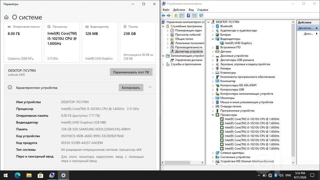This screenshot has width=320, height=180.
Task: Select Управление дисками in left tree
Action: (x=189, y=60)
